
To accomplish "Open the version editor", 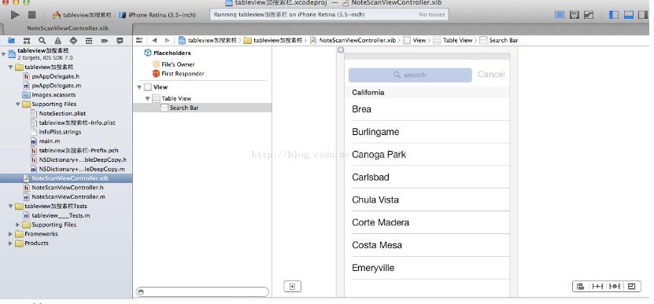I will 589,15.
